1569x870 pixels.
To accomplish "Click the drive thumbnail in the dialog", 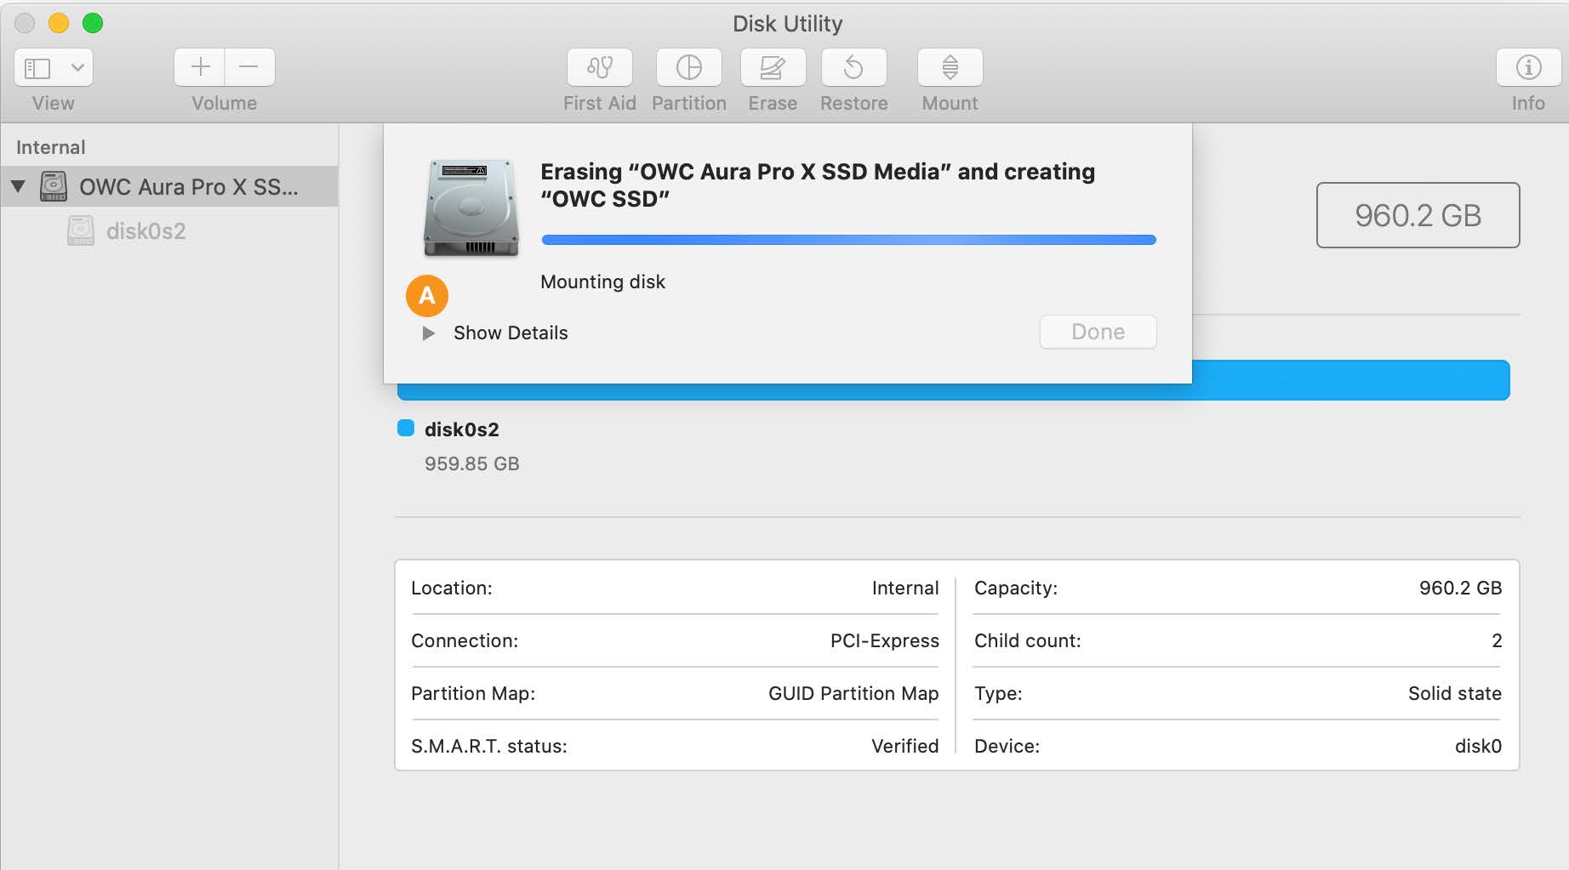I will (471, 207).
